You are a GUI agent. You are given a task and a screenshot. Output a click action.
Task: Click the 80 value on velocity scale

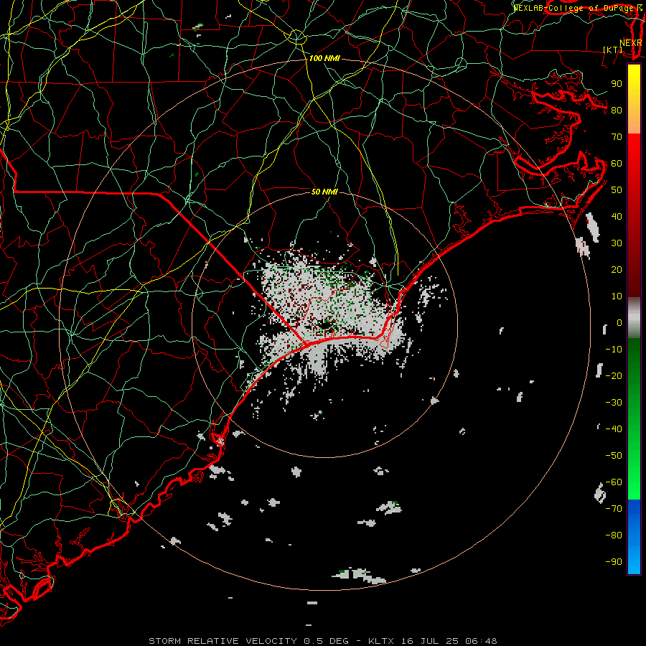pos(617,110)
